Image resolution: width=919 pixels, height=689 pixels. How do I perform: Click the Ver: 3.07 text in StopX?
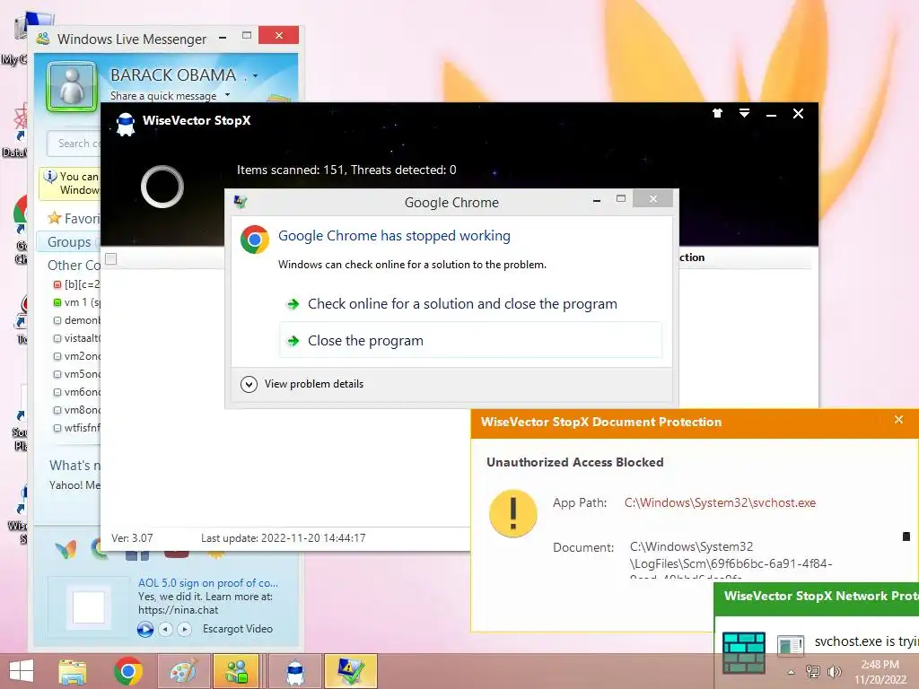pos(132,538)
